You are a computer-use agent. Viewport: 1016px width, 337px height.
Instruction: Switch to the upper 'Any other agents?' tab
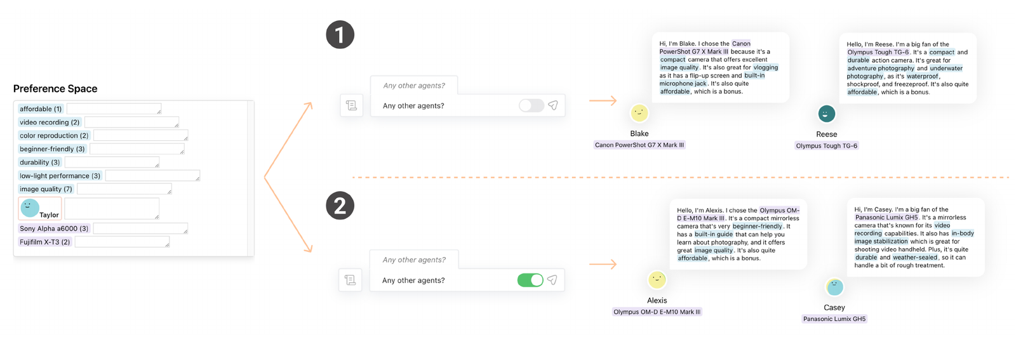click(x=414, y=85)
